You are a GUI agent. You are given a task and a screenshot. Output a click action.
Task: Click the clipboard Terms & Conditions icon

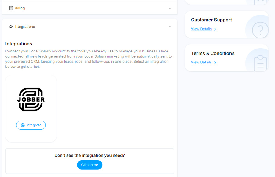tap(260, 63)
